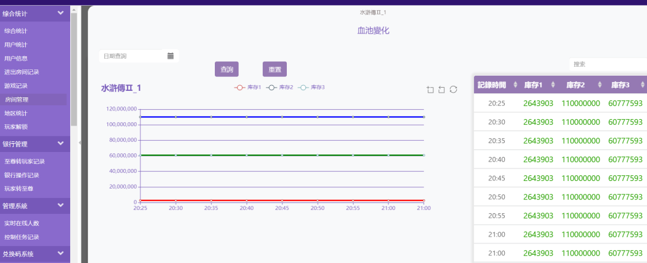Click the 60,000,000 y-axis label
Viewport: 647px width, 263px height.
[123, 156]
